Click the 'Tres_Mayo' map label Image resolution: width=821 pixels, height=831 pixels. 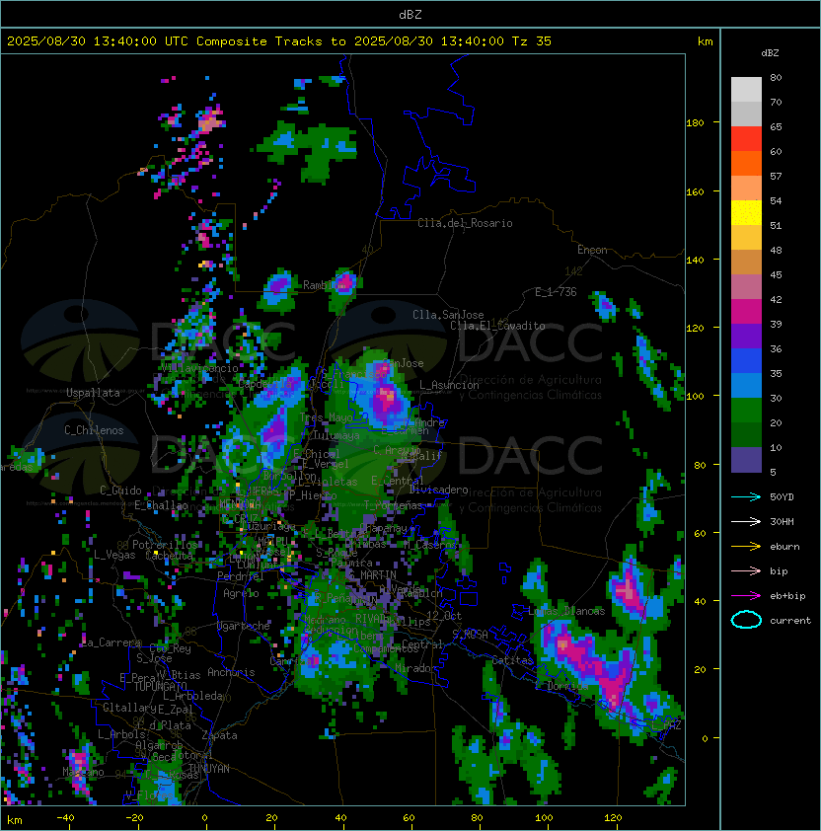(326, 417)
